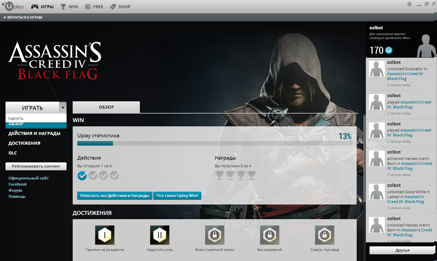Switch to the ОБЗОР tab
The height and width of the screenshot is (261, 437).
(x=106, y=107)
